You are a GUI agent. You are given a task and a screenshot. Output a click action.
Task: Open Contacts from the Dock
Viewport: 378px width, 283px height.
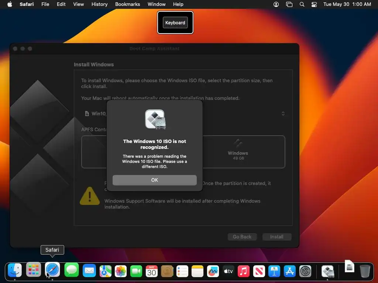[x=167, y=271]
